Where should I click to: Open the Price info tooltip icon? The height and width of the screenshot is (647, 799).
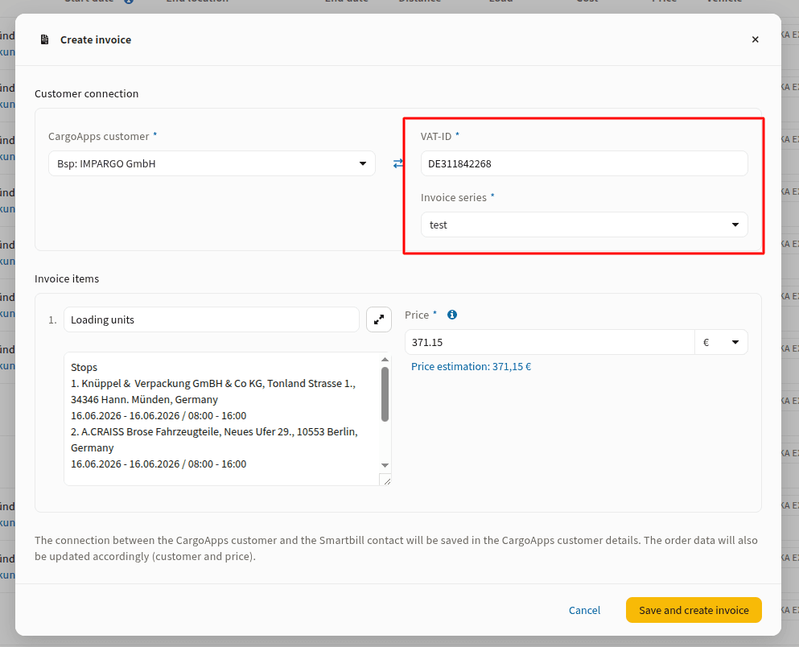[452, 315]
